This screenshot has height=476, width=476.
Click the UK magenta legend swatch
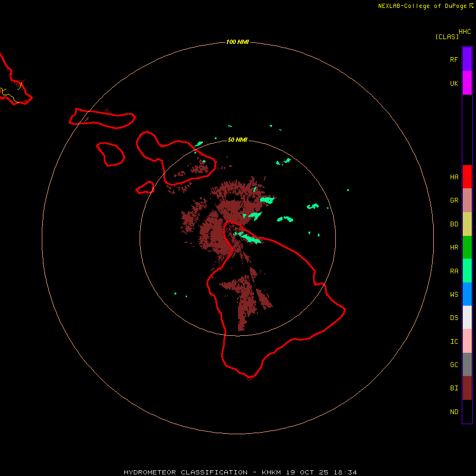point(467,83)
